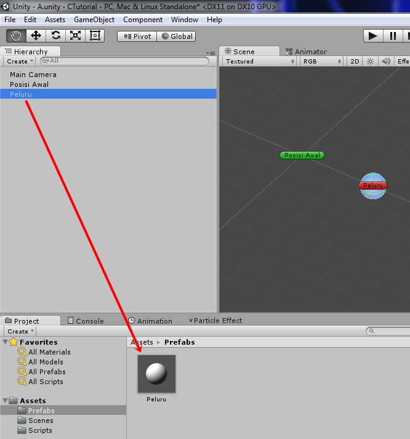
Task: Toggle Global handle rotation
Action: 176,36
